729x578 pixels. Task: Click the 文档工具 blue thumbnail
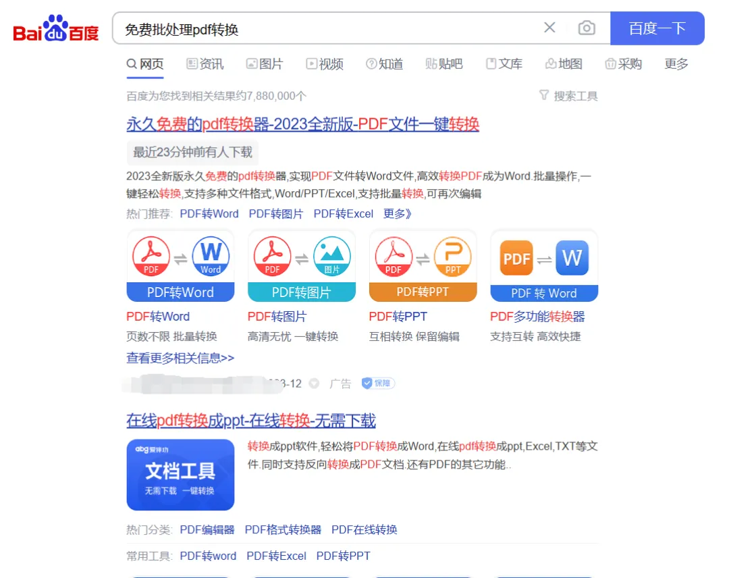180,475
